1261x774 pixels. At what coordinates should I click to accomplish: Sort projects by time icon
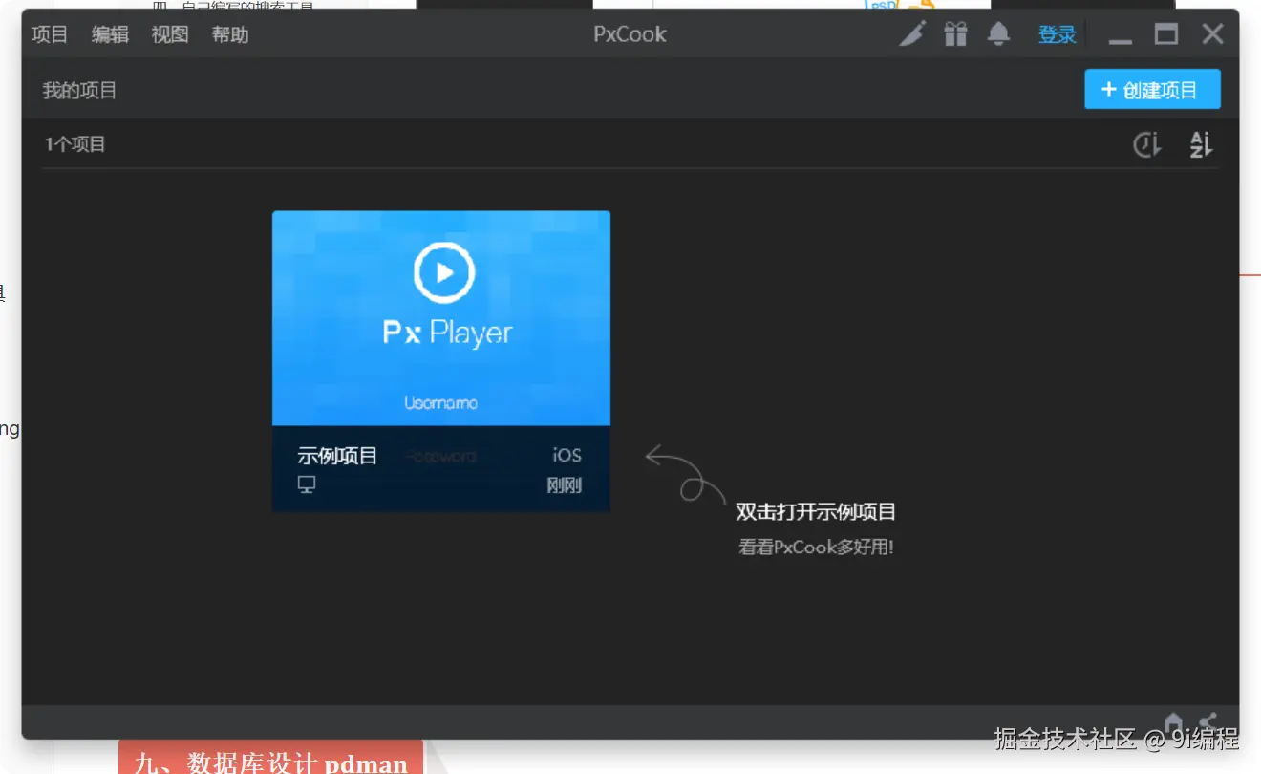tap(1147, 145)
